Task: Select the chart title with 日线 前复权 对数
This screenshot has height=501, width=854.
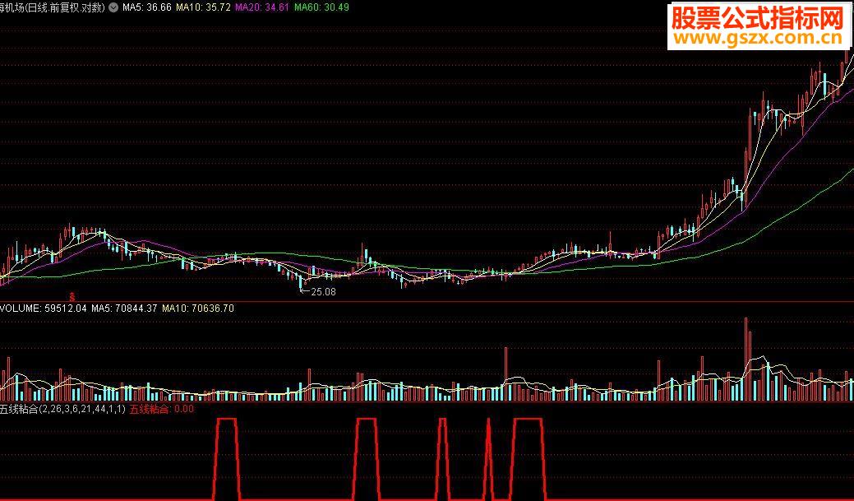Action: (53, 7)
